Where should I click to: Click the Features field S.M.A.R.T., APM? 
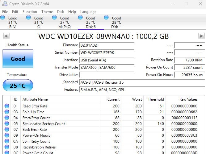[x=142, y=90]
